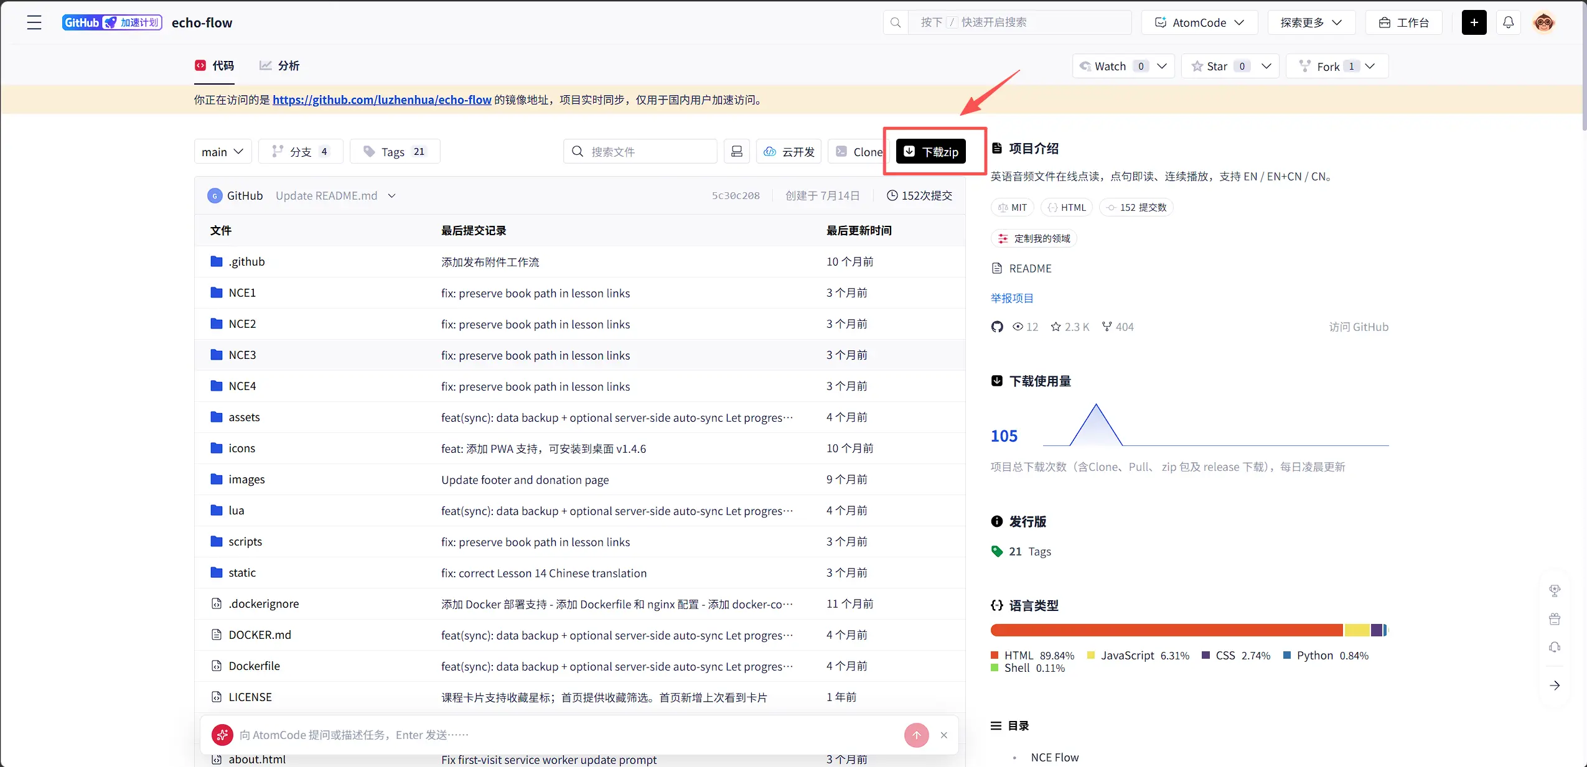The image size is (1587, 767).
Task: Expand the Watch options chevron
Action: coord(1162,67)
